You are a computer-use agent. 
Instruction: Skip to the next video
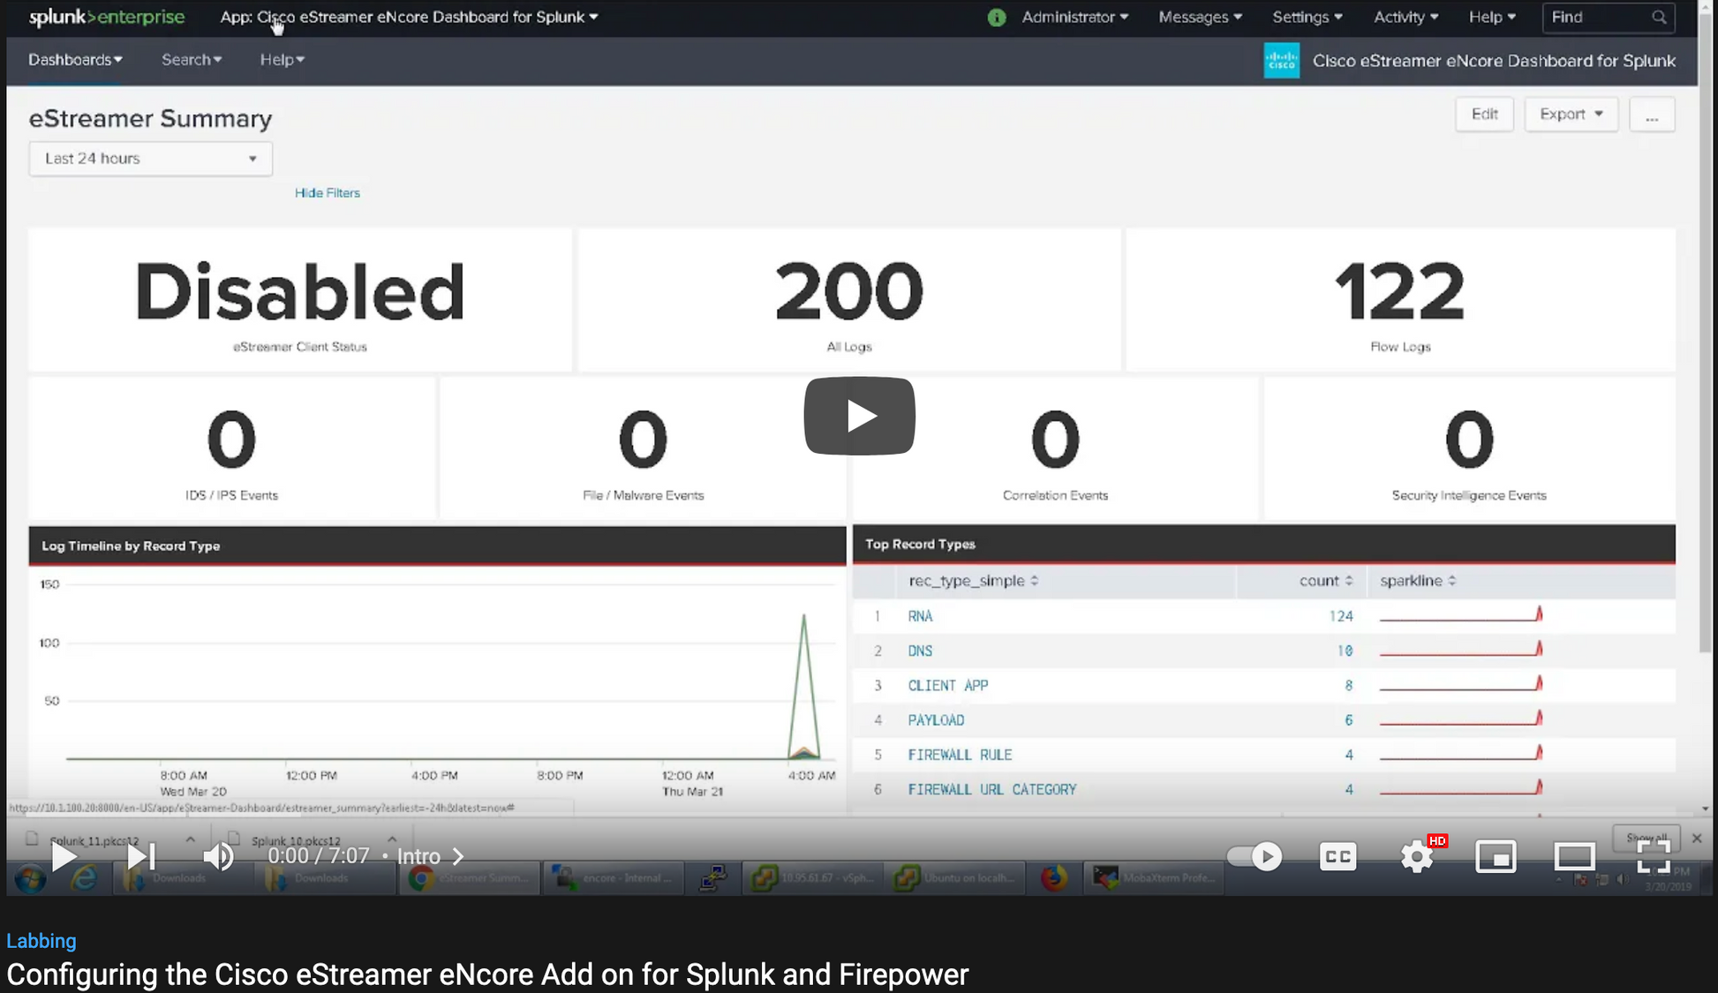coord(140,856)
